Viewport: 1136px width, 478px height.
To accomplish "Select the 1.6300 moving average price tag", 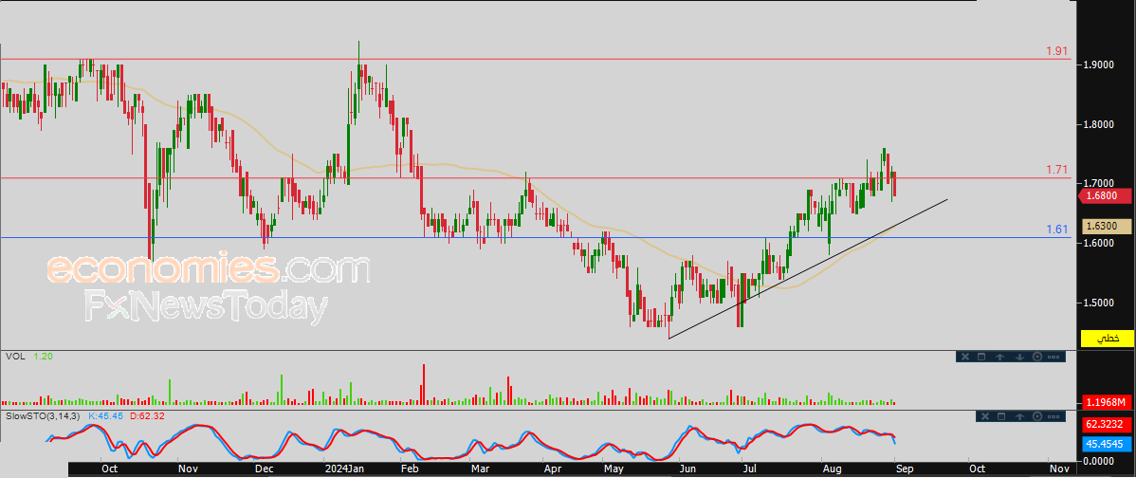I will (1107, 227).
